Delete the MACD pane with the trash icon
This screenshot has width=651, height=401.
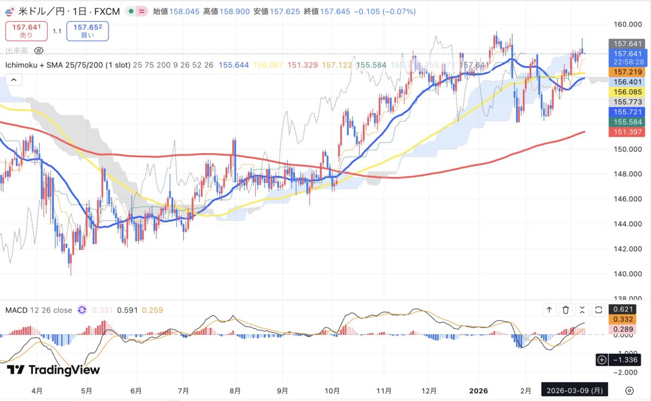(x=566, y=310)
